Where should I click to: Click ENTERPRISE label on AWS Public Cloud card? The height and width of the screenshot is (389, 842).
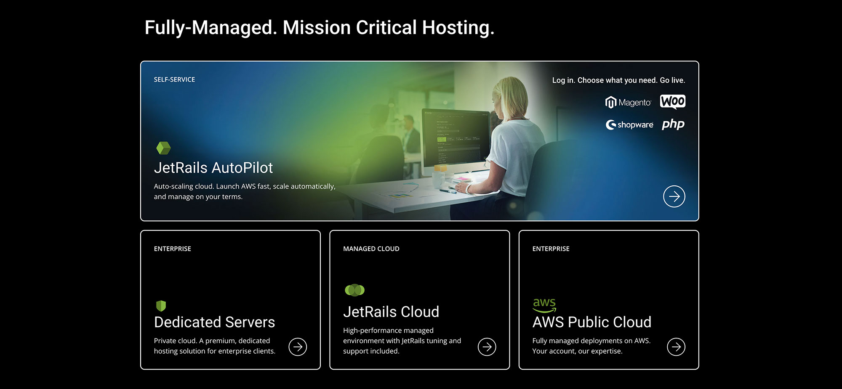click(551, 249)
